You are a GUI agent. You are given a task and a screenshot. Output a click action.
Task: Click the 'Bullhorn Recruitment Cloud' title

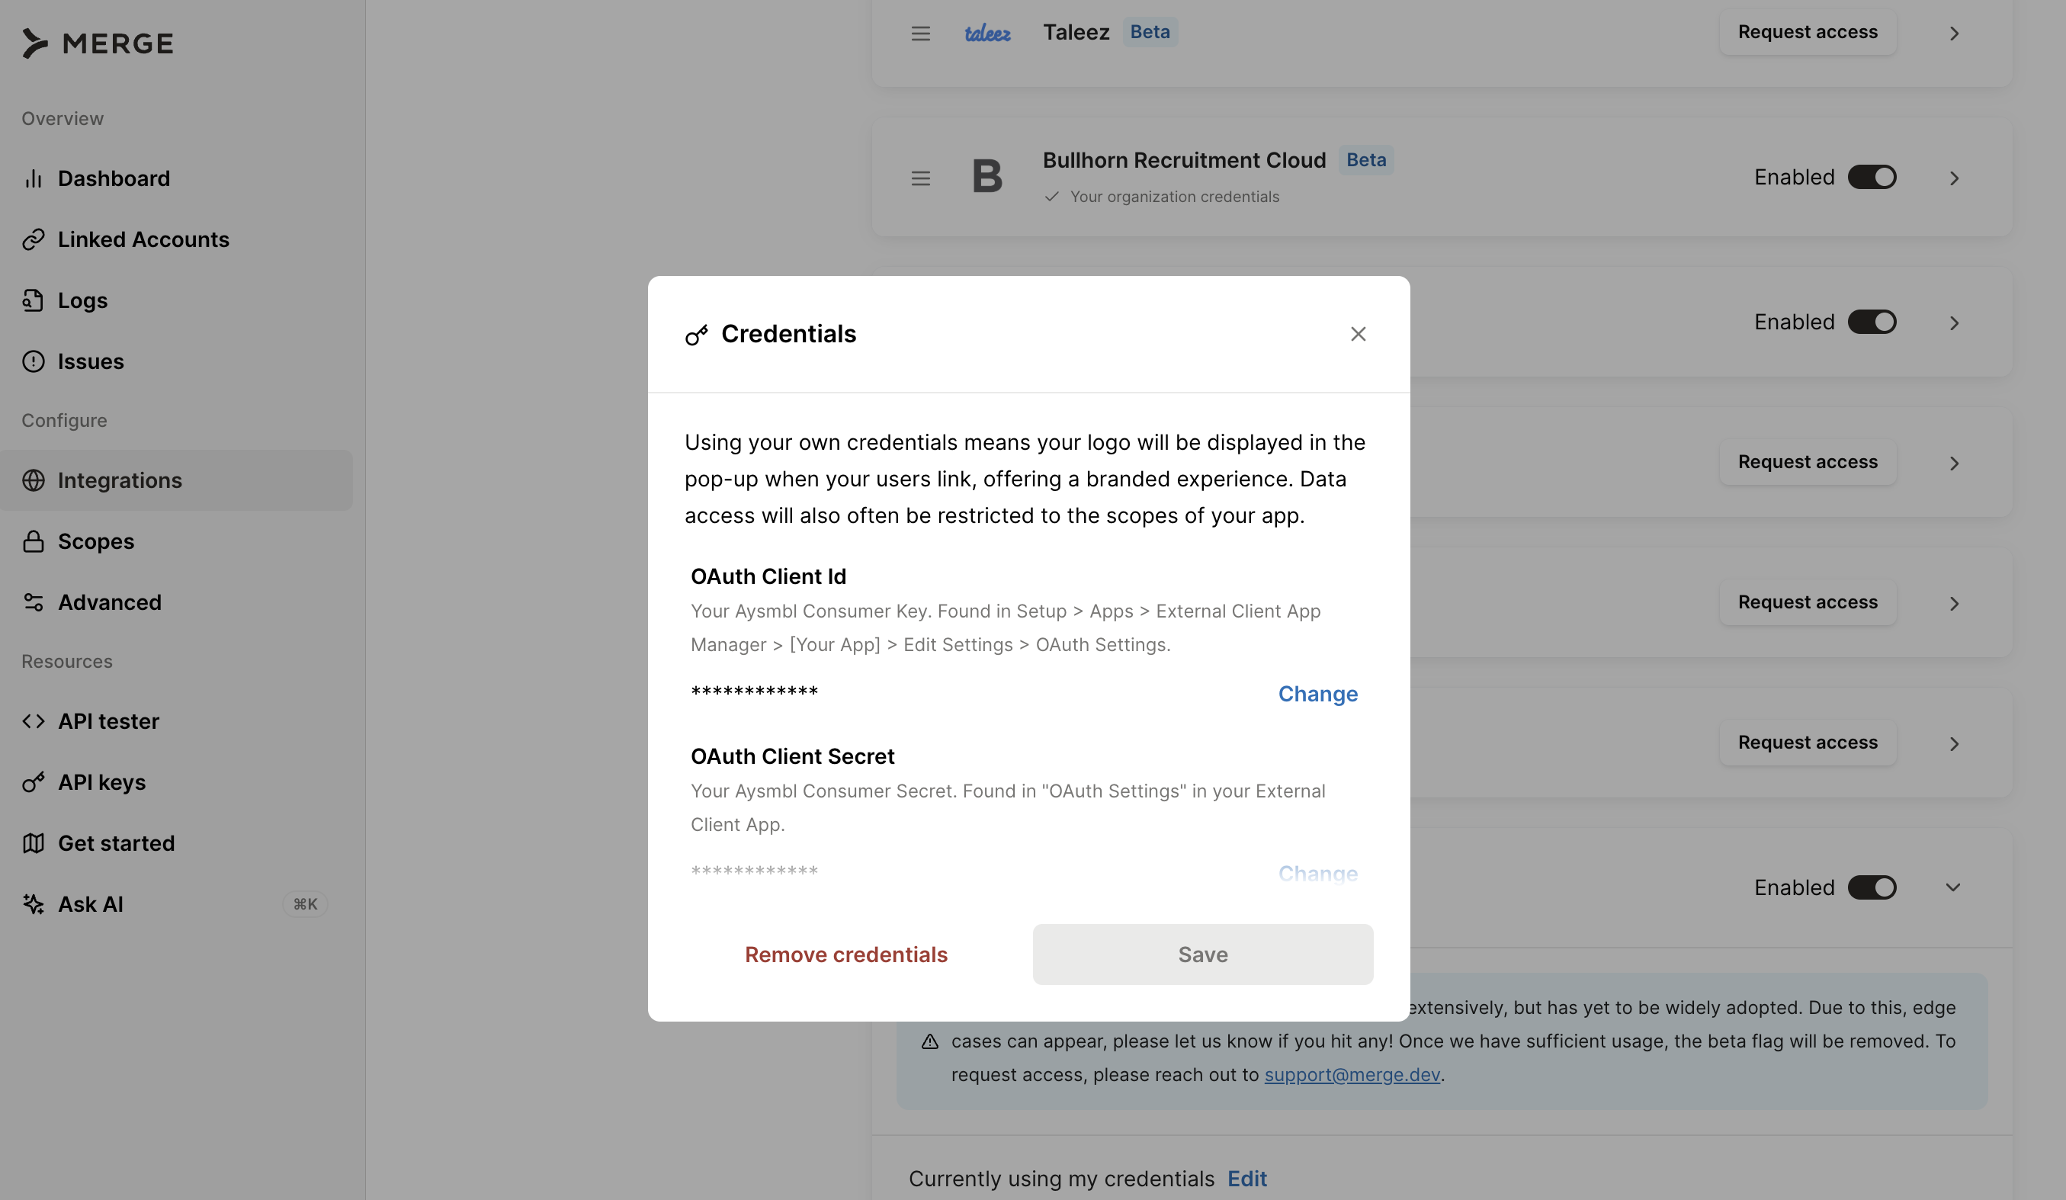pos(1184,160)
